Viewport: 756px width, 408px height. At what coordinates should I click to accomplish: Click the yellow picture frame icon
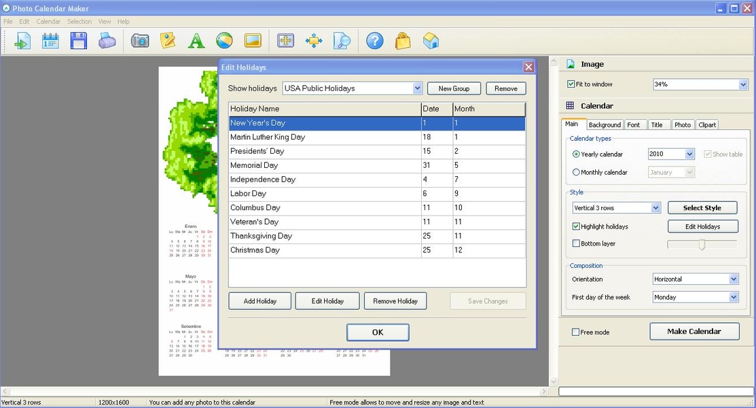tap(253, 41)
